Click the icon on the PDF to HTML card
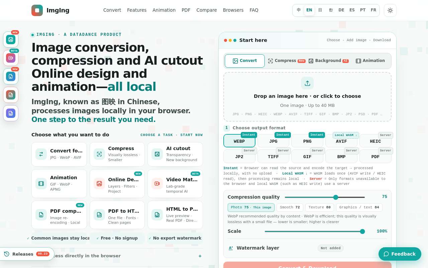 pos(99,215)
